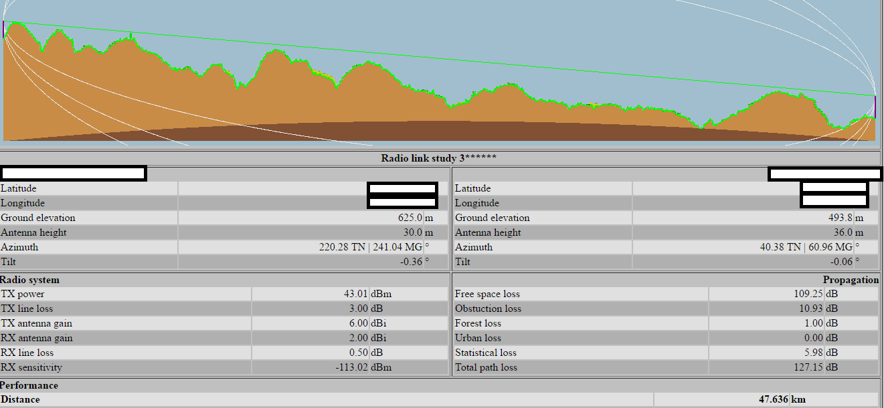Image resolution: width=884 pixels, height=408 pixels.
Task: Click the Performance section header
Action: point(29,385)
